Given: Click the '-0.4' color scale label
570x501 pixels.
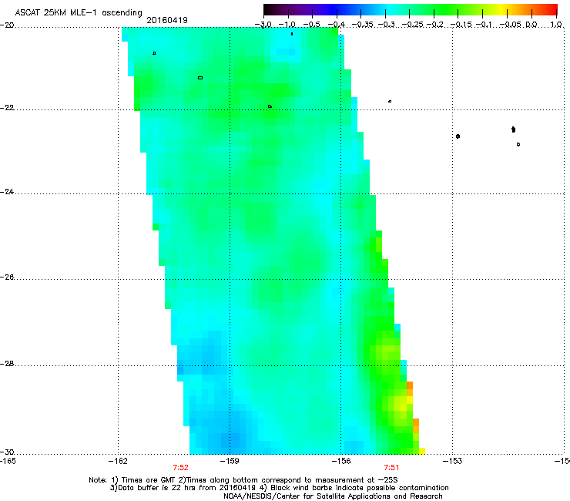Looking at the screenshot, I should (337, 25).
